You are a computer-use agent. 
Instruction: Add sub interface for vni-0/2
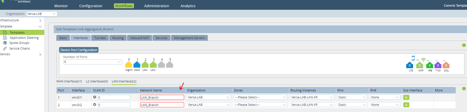pos(406,105)
